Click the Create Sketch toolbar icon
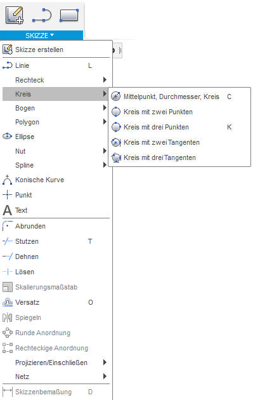Image resolution: width=253 pixels, height=400 pixels. click(x=15, y=15)
